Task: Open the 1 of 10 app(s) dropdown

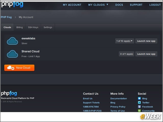Action: point(125,41)
